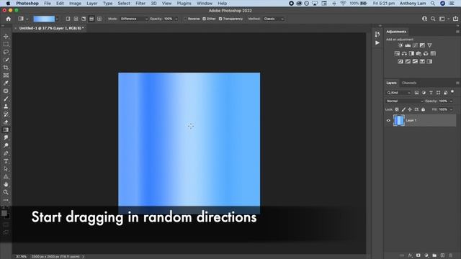
Task: Choose the Reflected Gradient style icon
Action: click(x=91, y=19)
